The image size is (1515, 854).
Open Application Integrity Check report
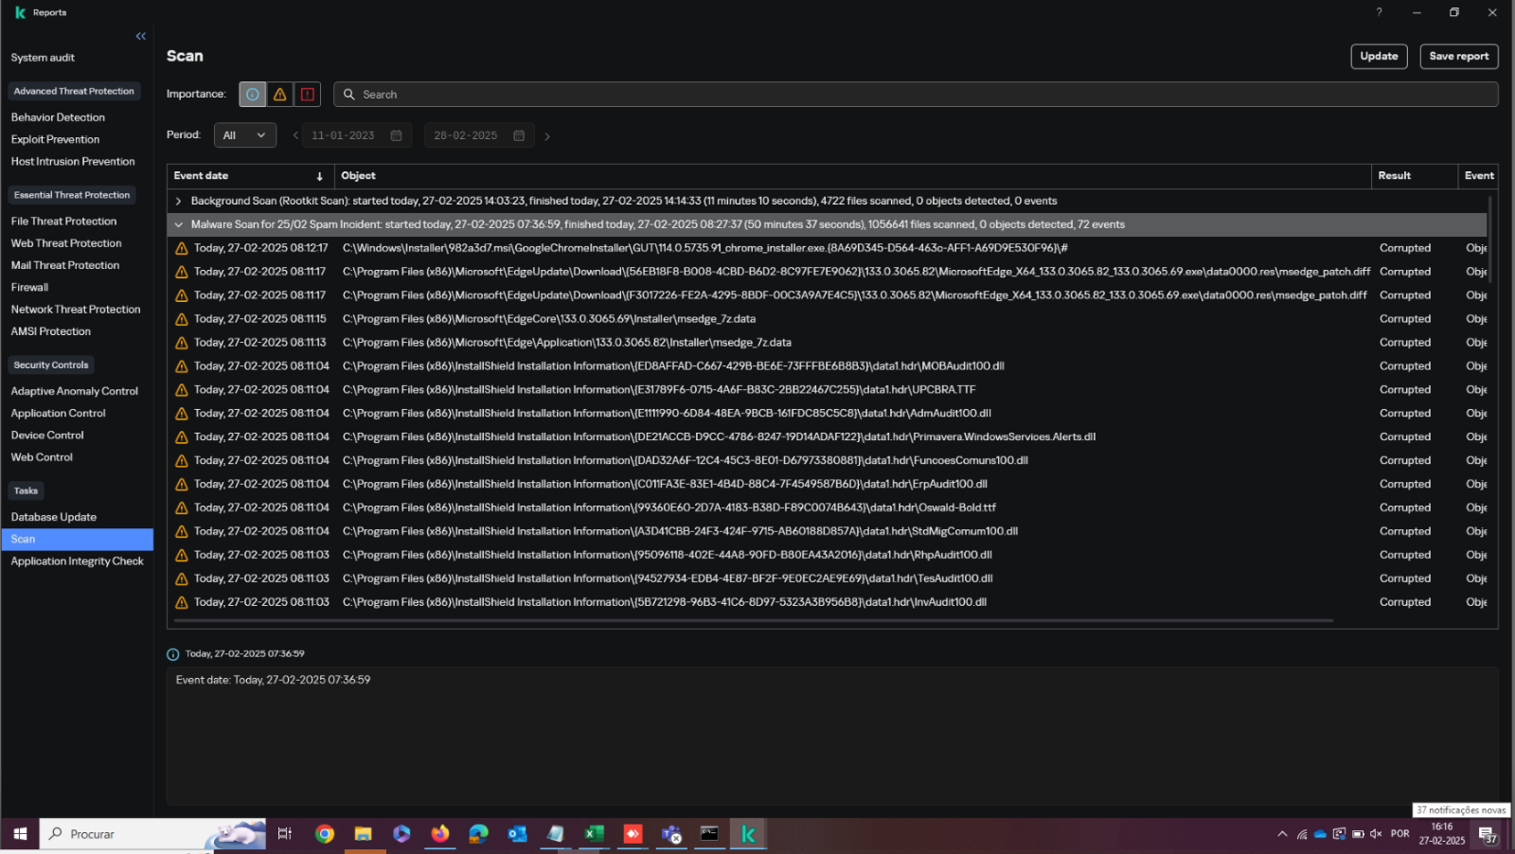pos(78,561)
